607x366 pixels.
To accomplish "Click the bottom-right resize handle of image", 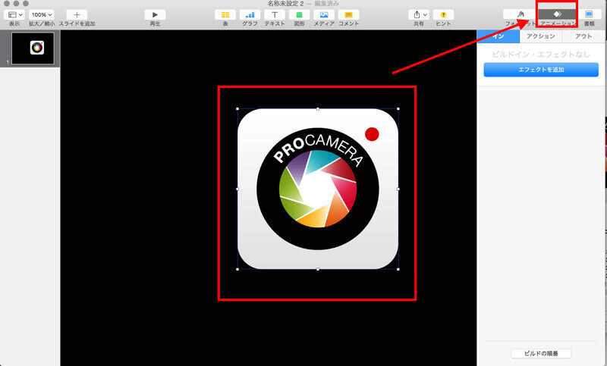I will pyautogui.click(x=398, y=269).
